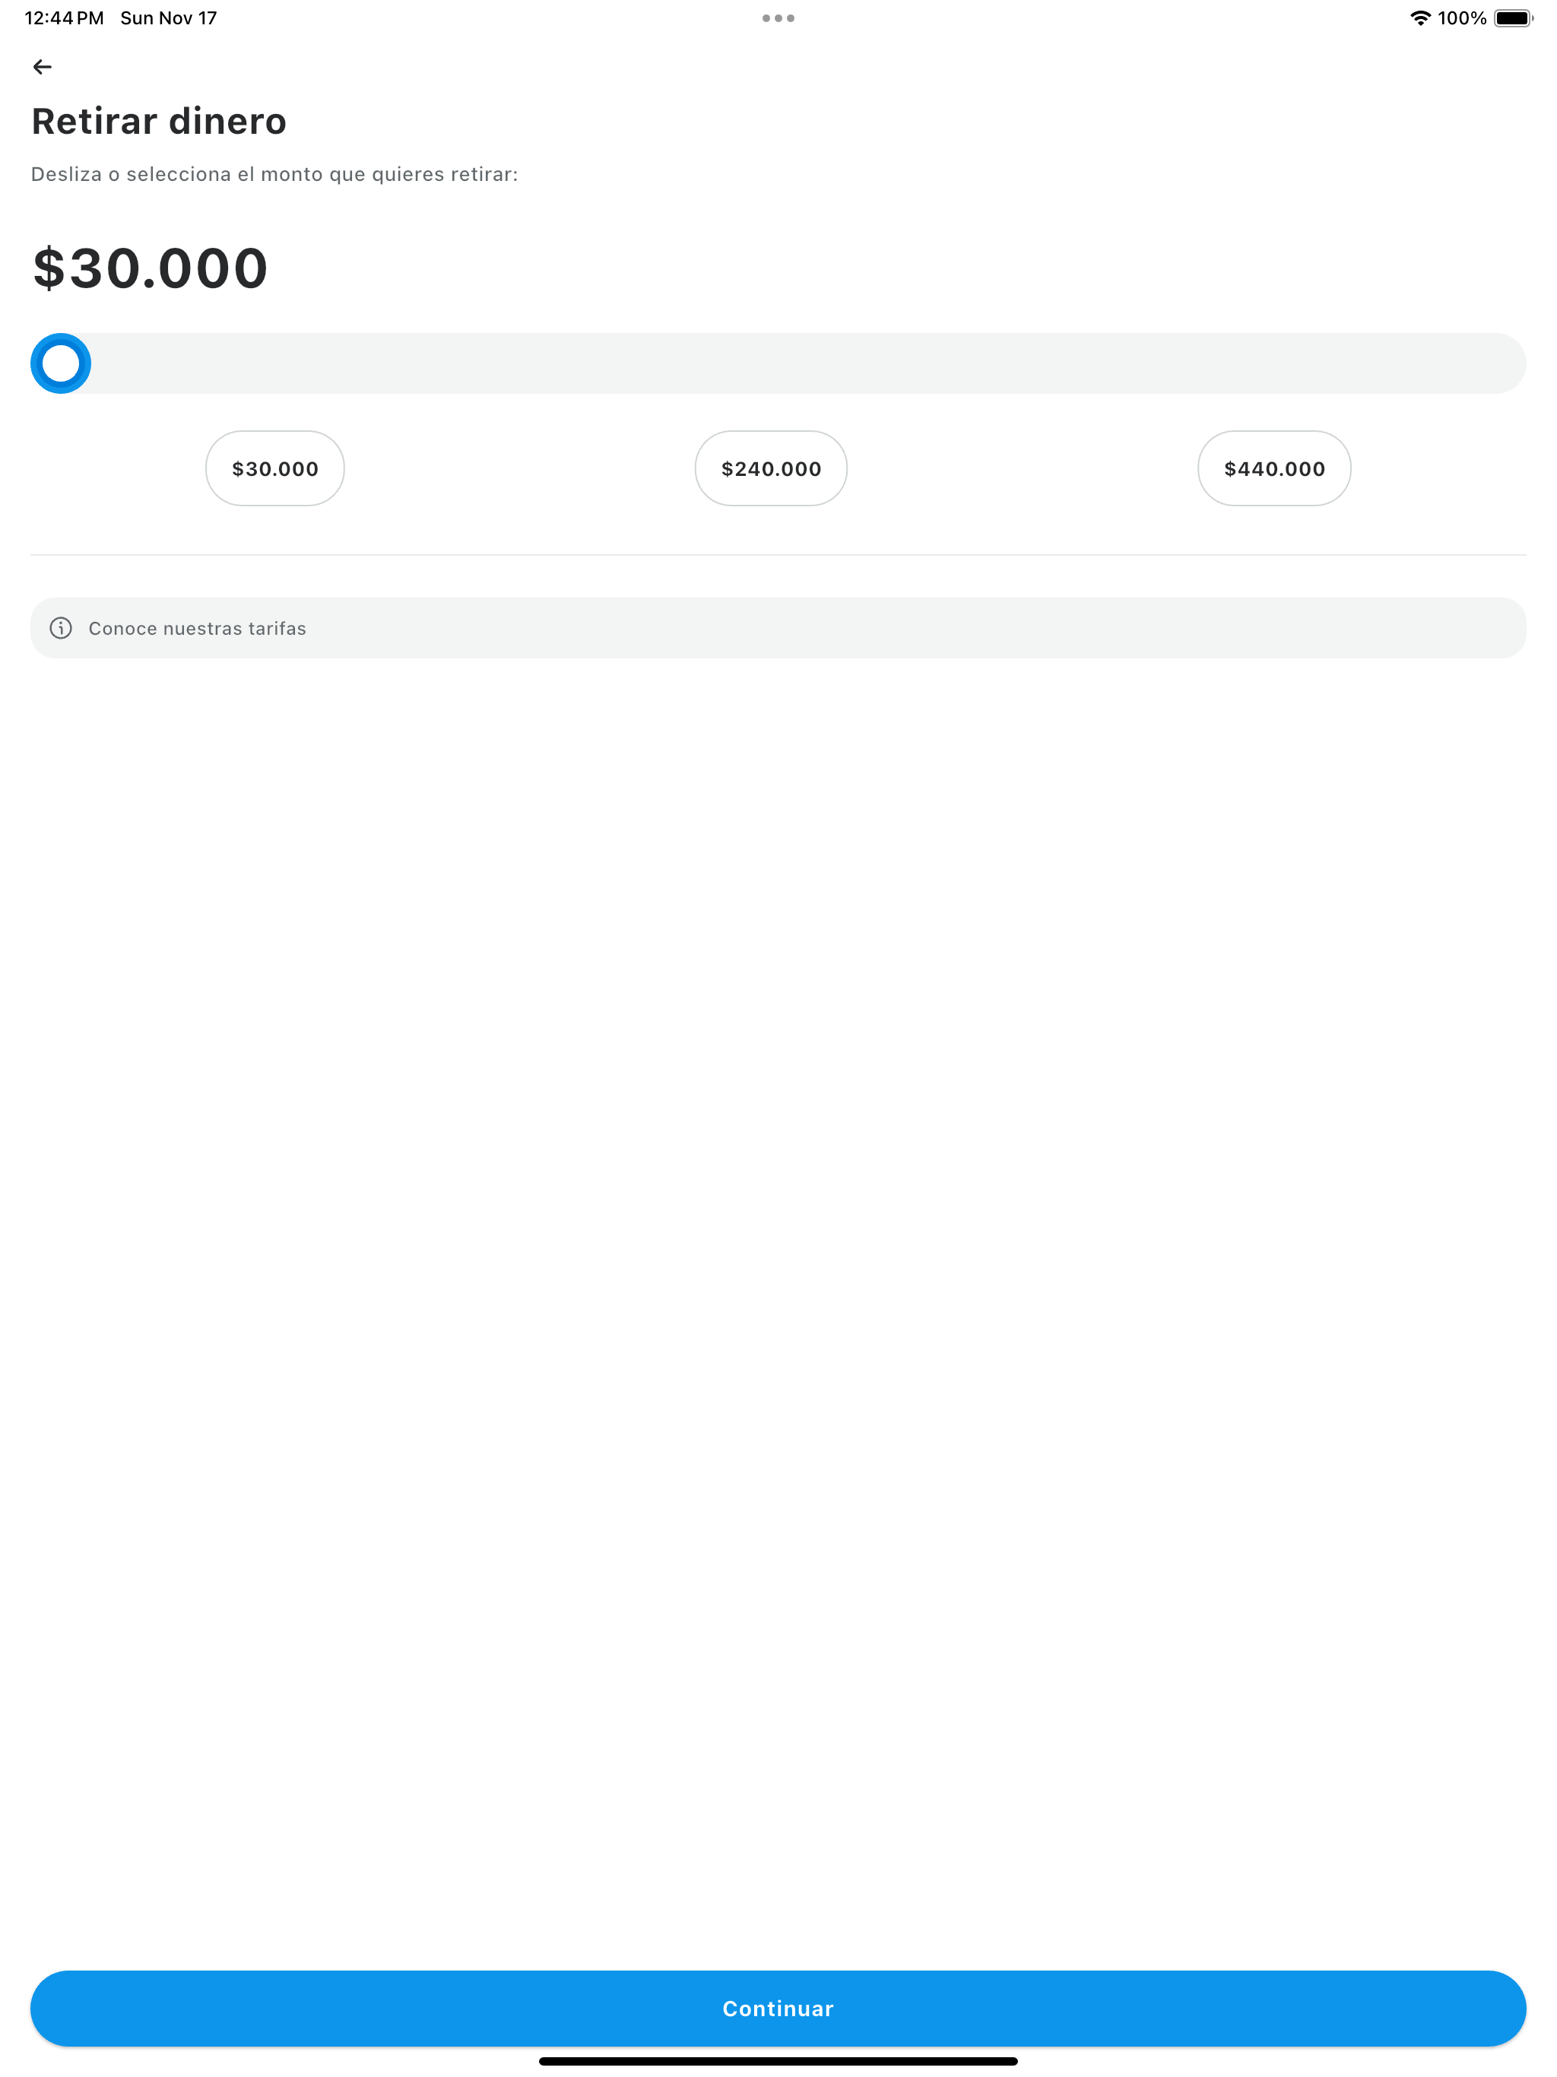Open Conoce nuestras tarifas information
1557x2077 pixels.
[x=778, y=628]
